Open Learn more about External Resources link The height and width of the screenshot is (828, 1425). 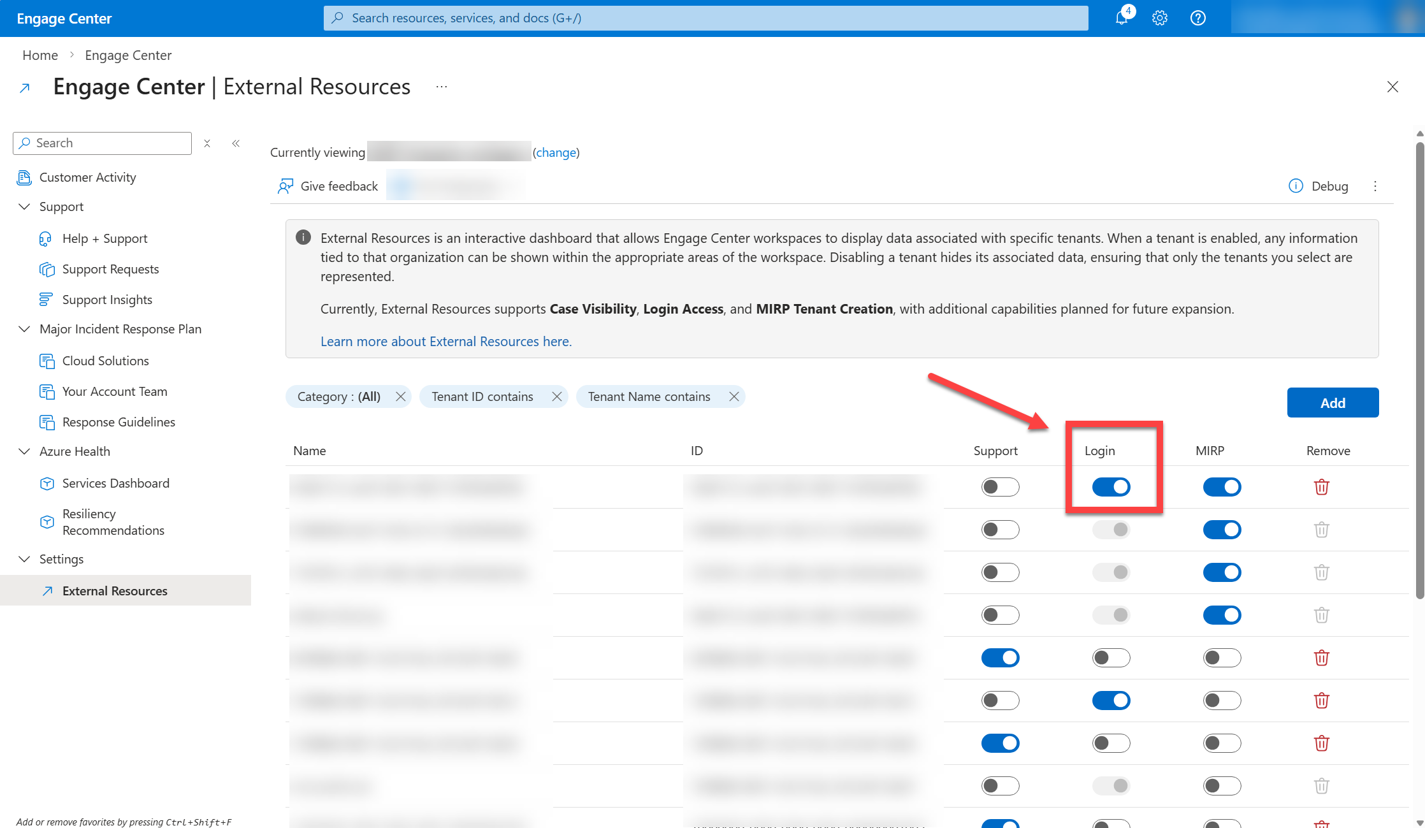coord(446,342)
